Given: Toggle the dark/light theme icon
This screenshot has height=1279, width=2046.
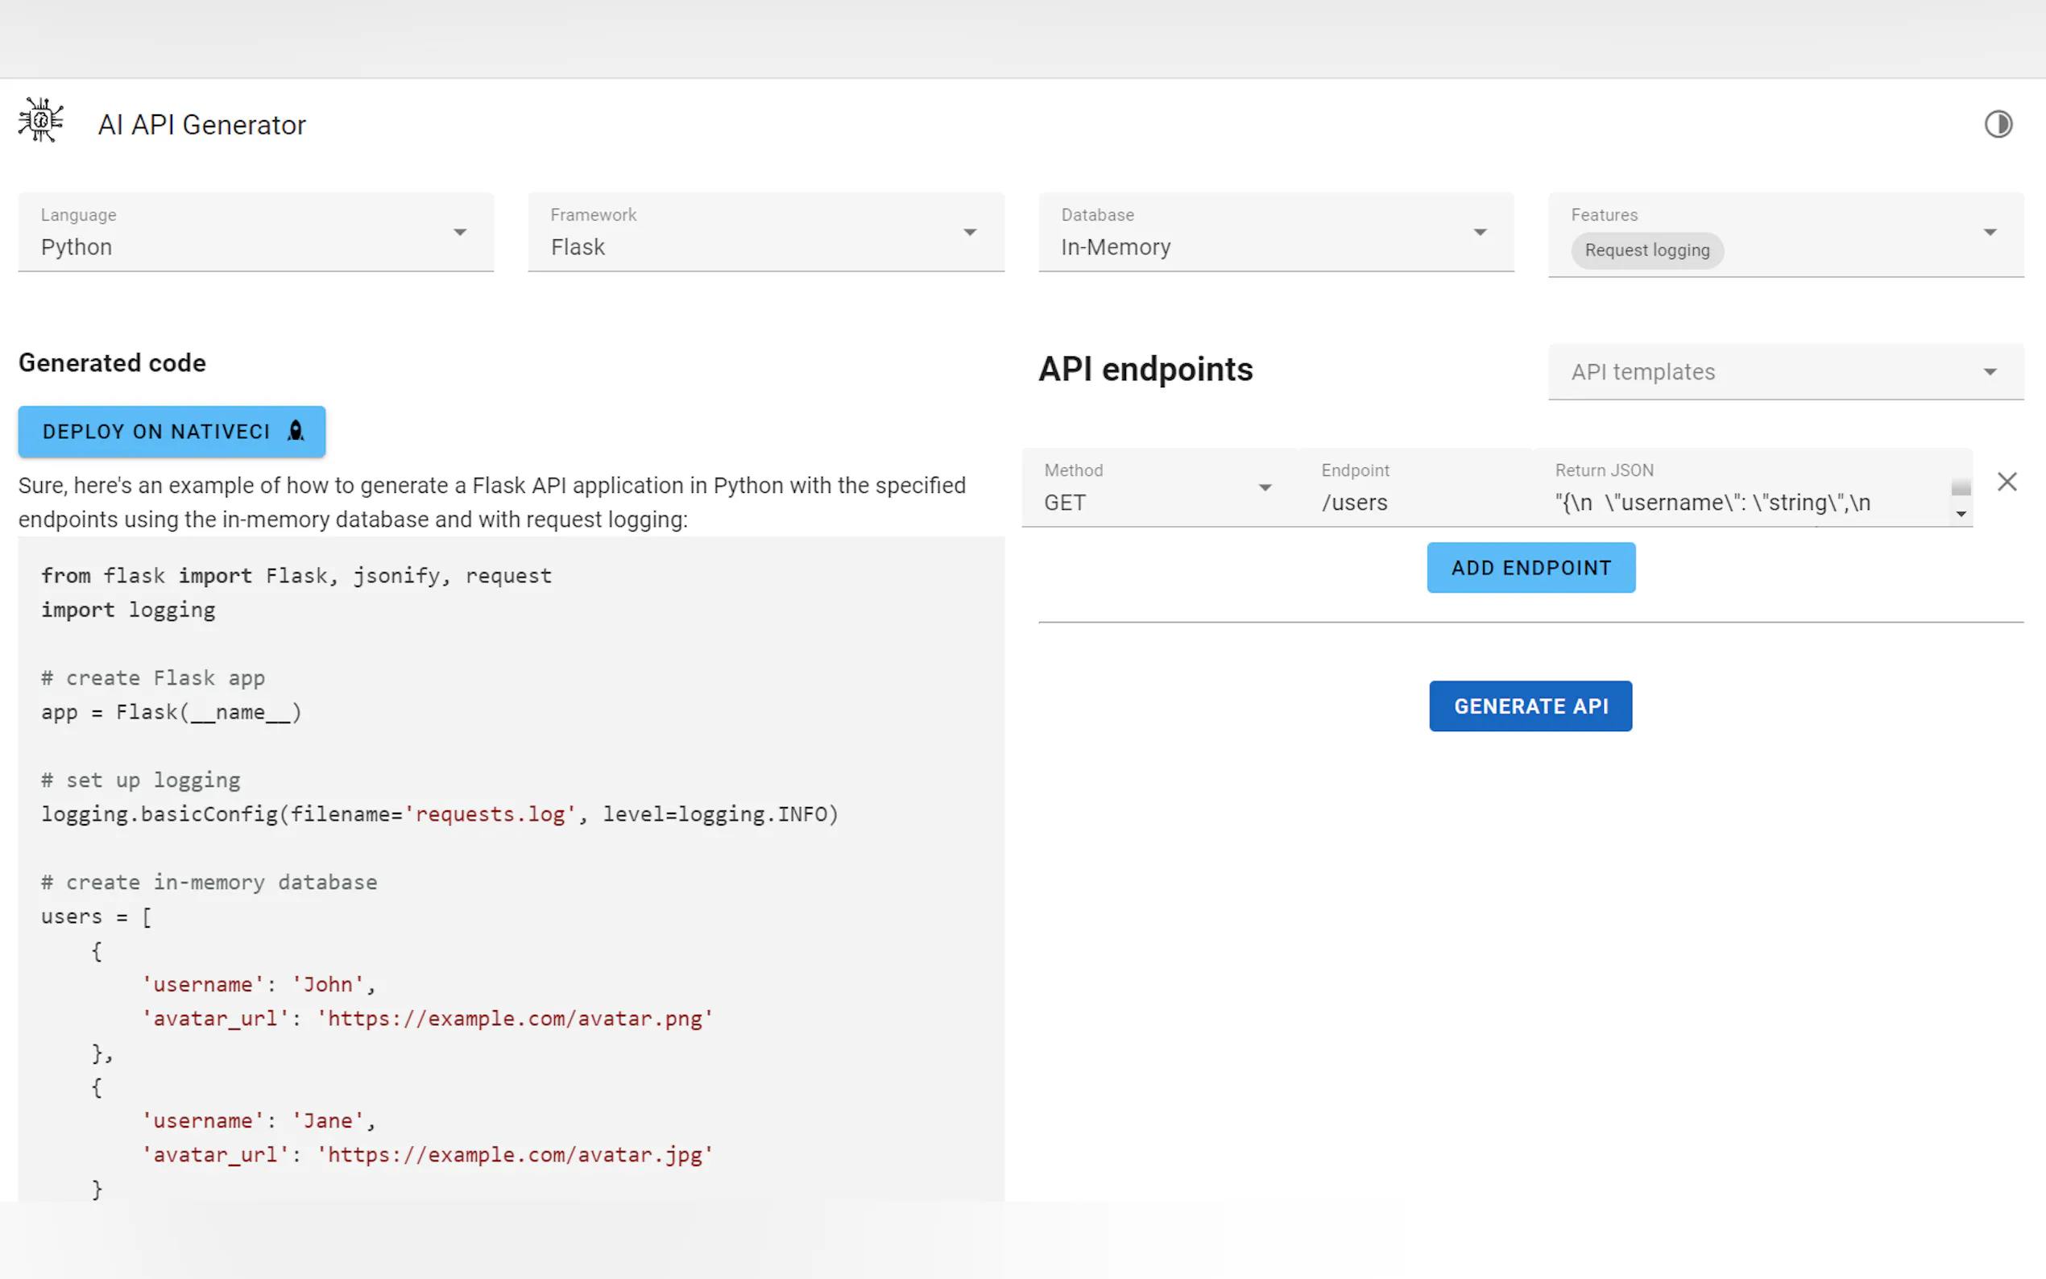Looking at the screenshot, I should pos(1998,124).
